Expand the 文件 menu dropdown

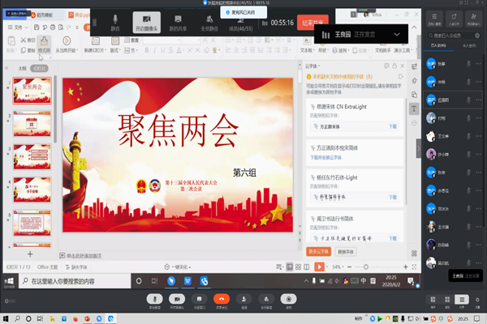point(19,27)
